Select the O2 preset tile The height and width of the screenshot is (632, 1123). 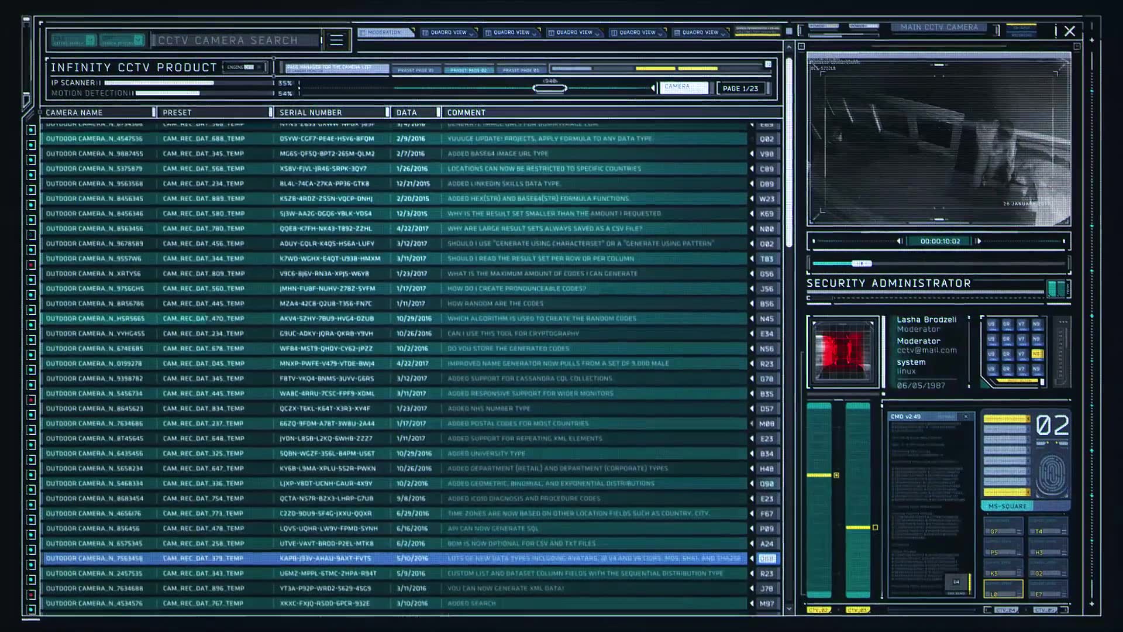tap(1048, 568)
